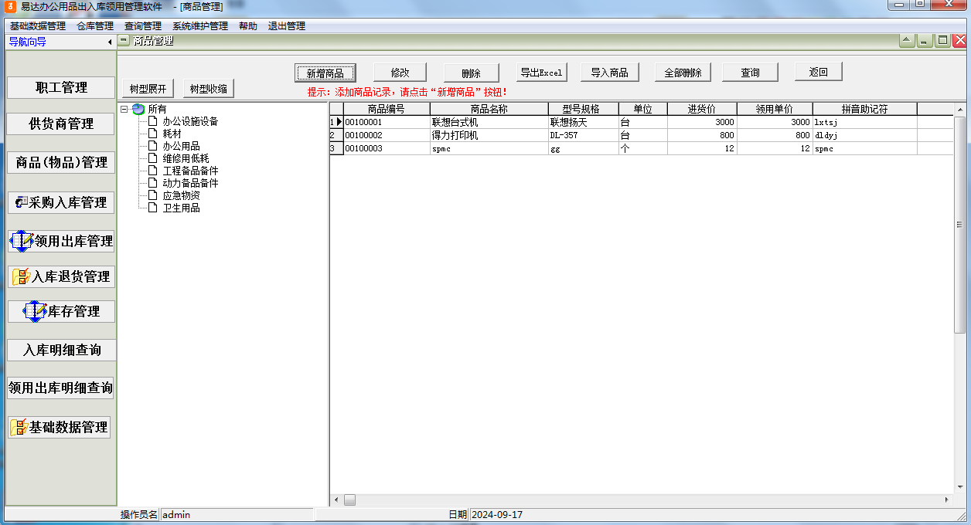Select the dldyj pinyin code cell
The width and height of the screenshot is (971, 525).
(x=865, y=135)
